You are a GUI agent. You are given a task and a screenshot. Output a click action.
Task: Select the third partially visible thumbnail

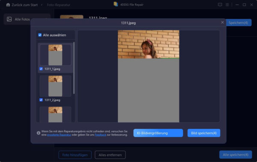[x=55, y=114]
